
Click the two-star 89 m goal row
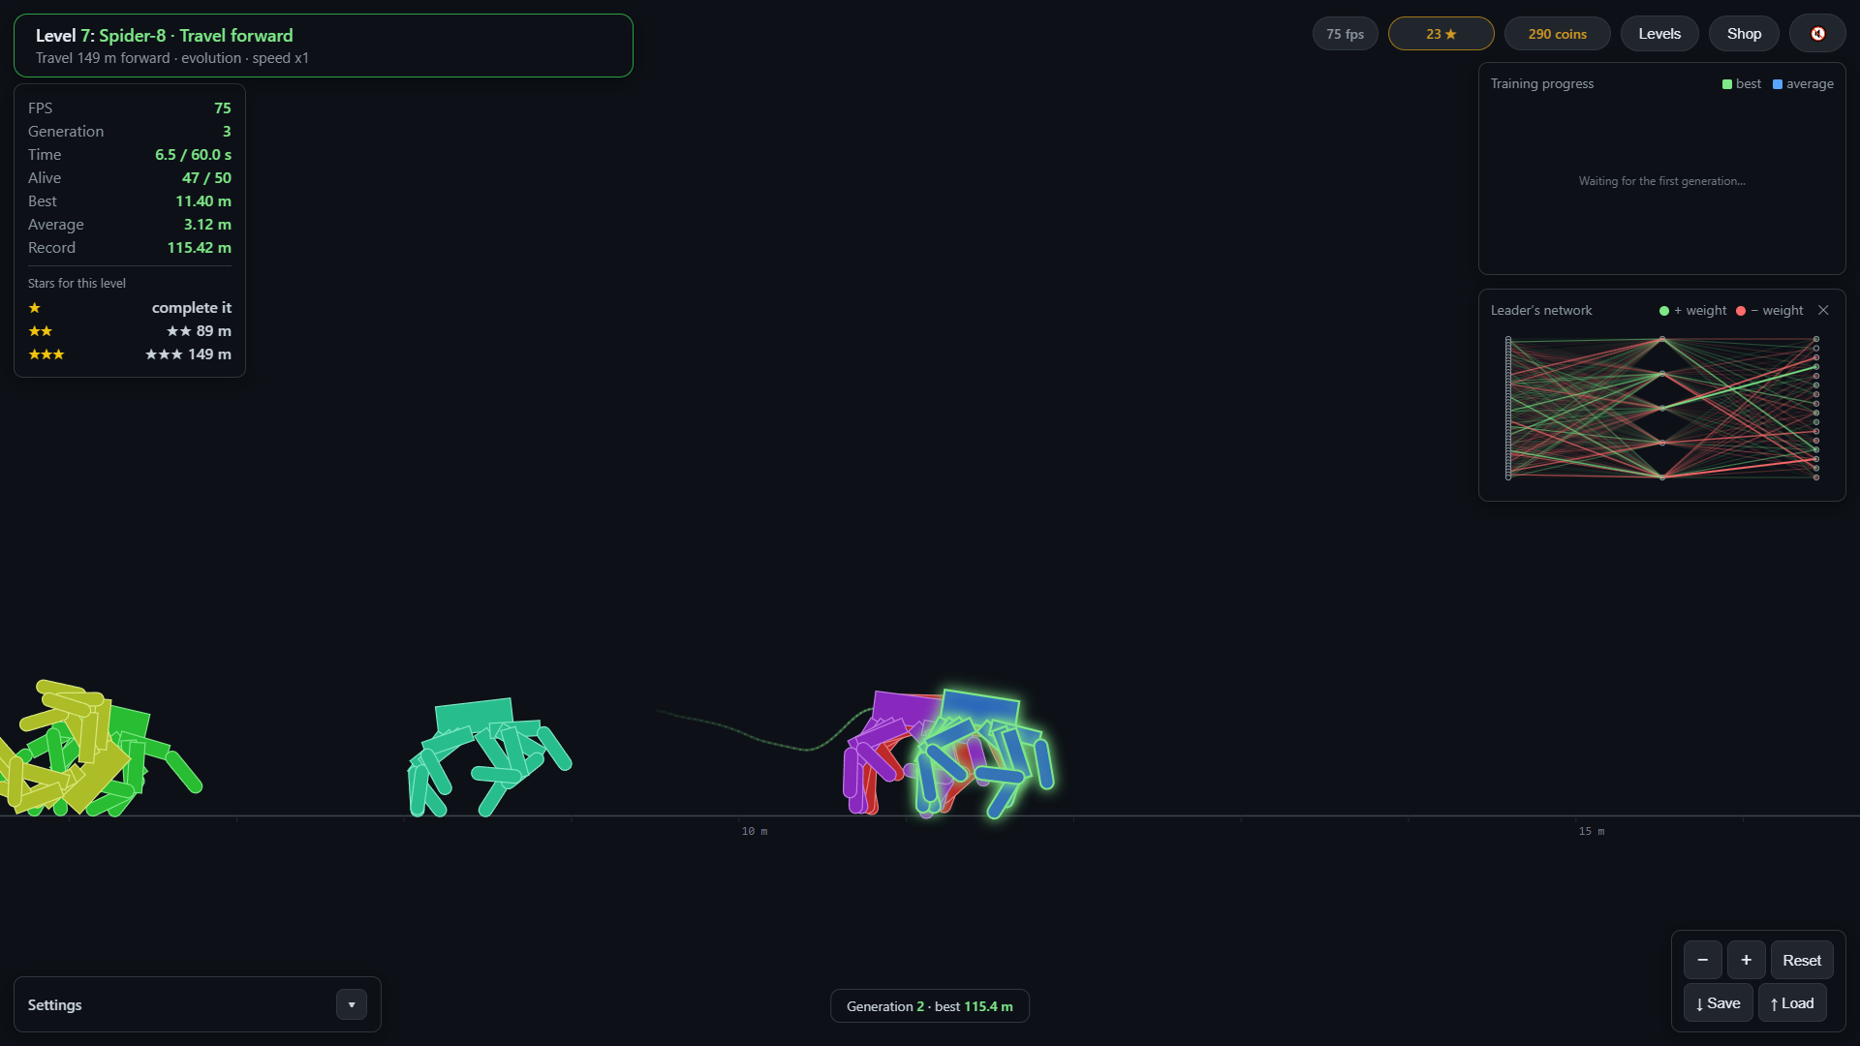tap(130, 331)
